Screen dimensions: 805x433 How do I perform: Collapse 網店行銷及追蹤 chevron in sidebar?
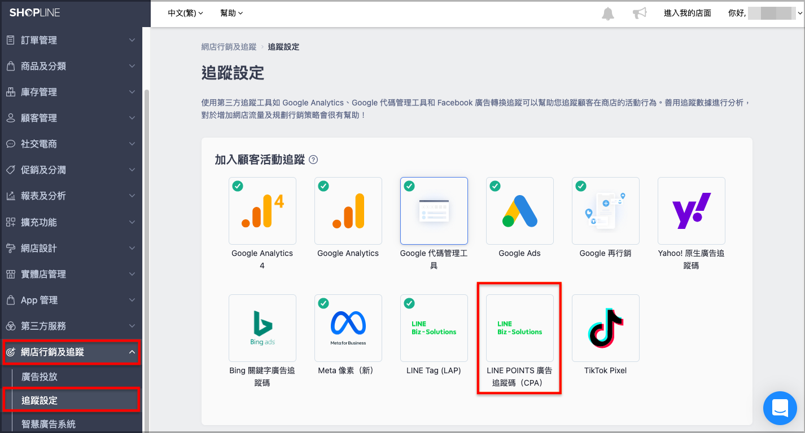tap(132, 352)
